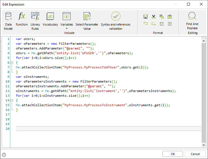Image resolution: width=208 pixels, height=159 pixels.
Task: Click '"MyProcess.MyProcessToInstrument"' on line 15
Action: click(x=95, y=105)
